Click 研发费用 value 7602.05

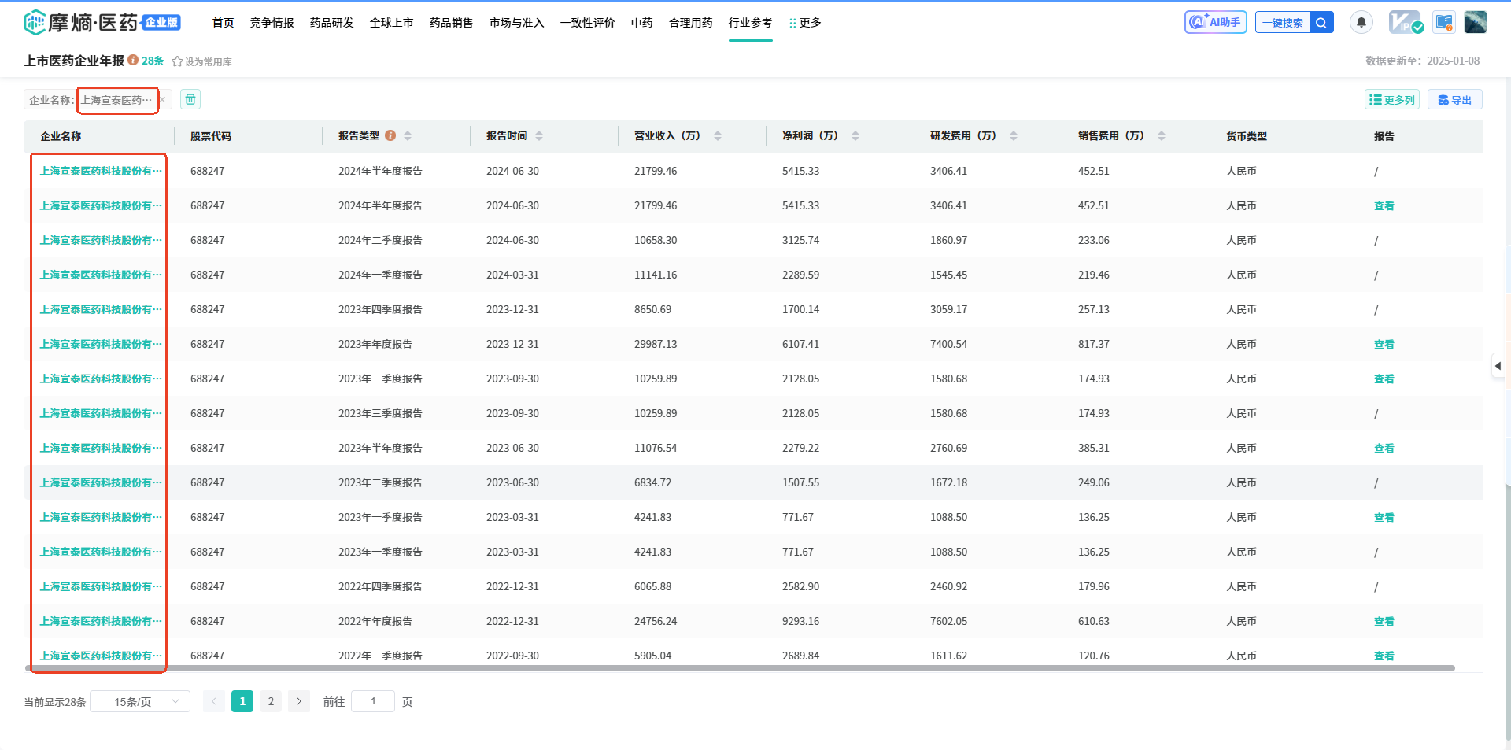point(948,621)
